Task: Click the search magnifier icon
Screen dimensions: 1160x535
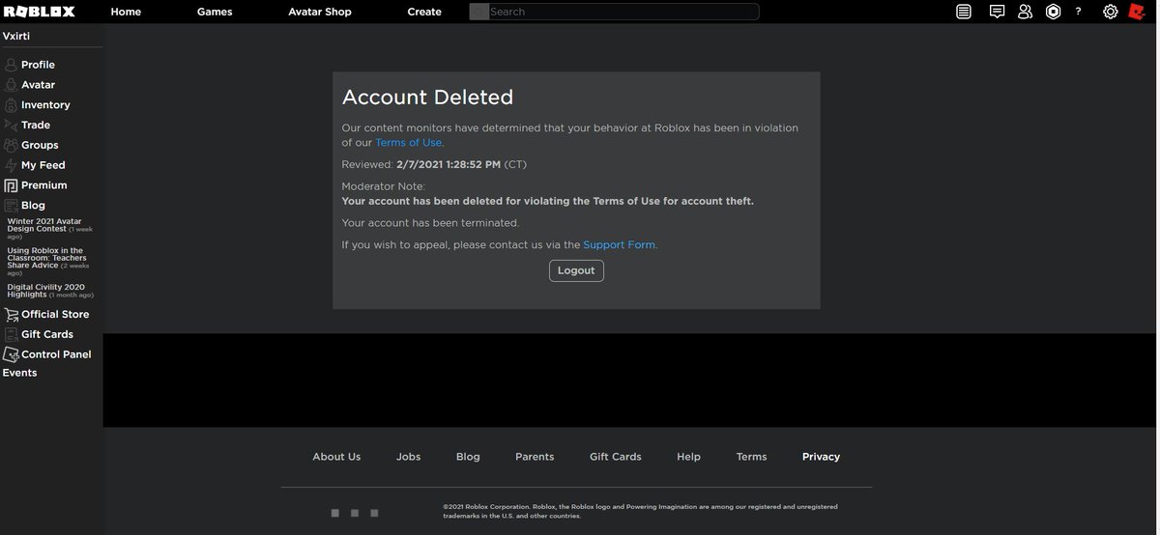Action: (478, 12)
